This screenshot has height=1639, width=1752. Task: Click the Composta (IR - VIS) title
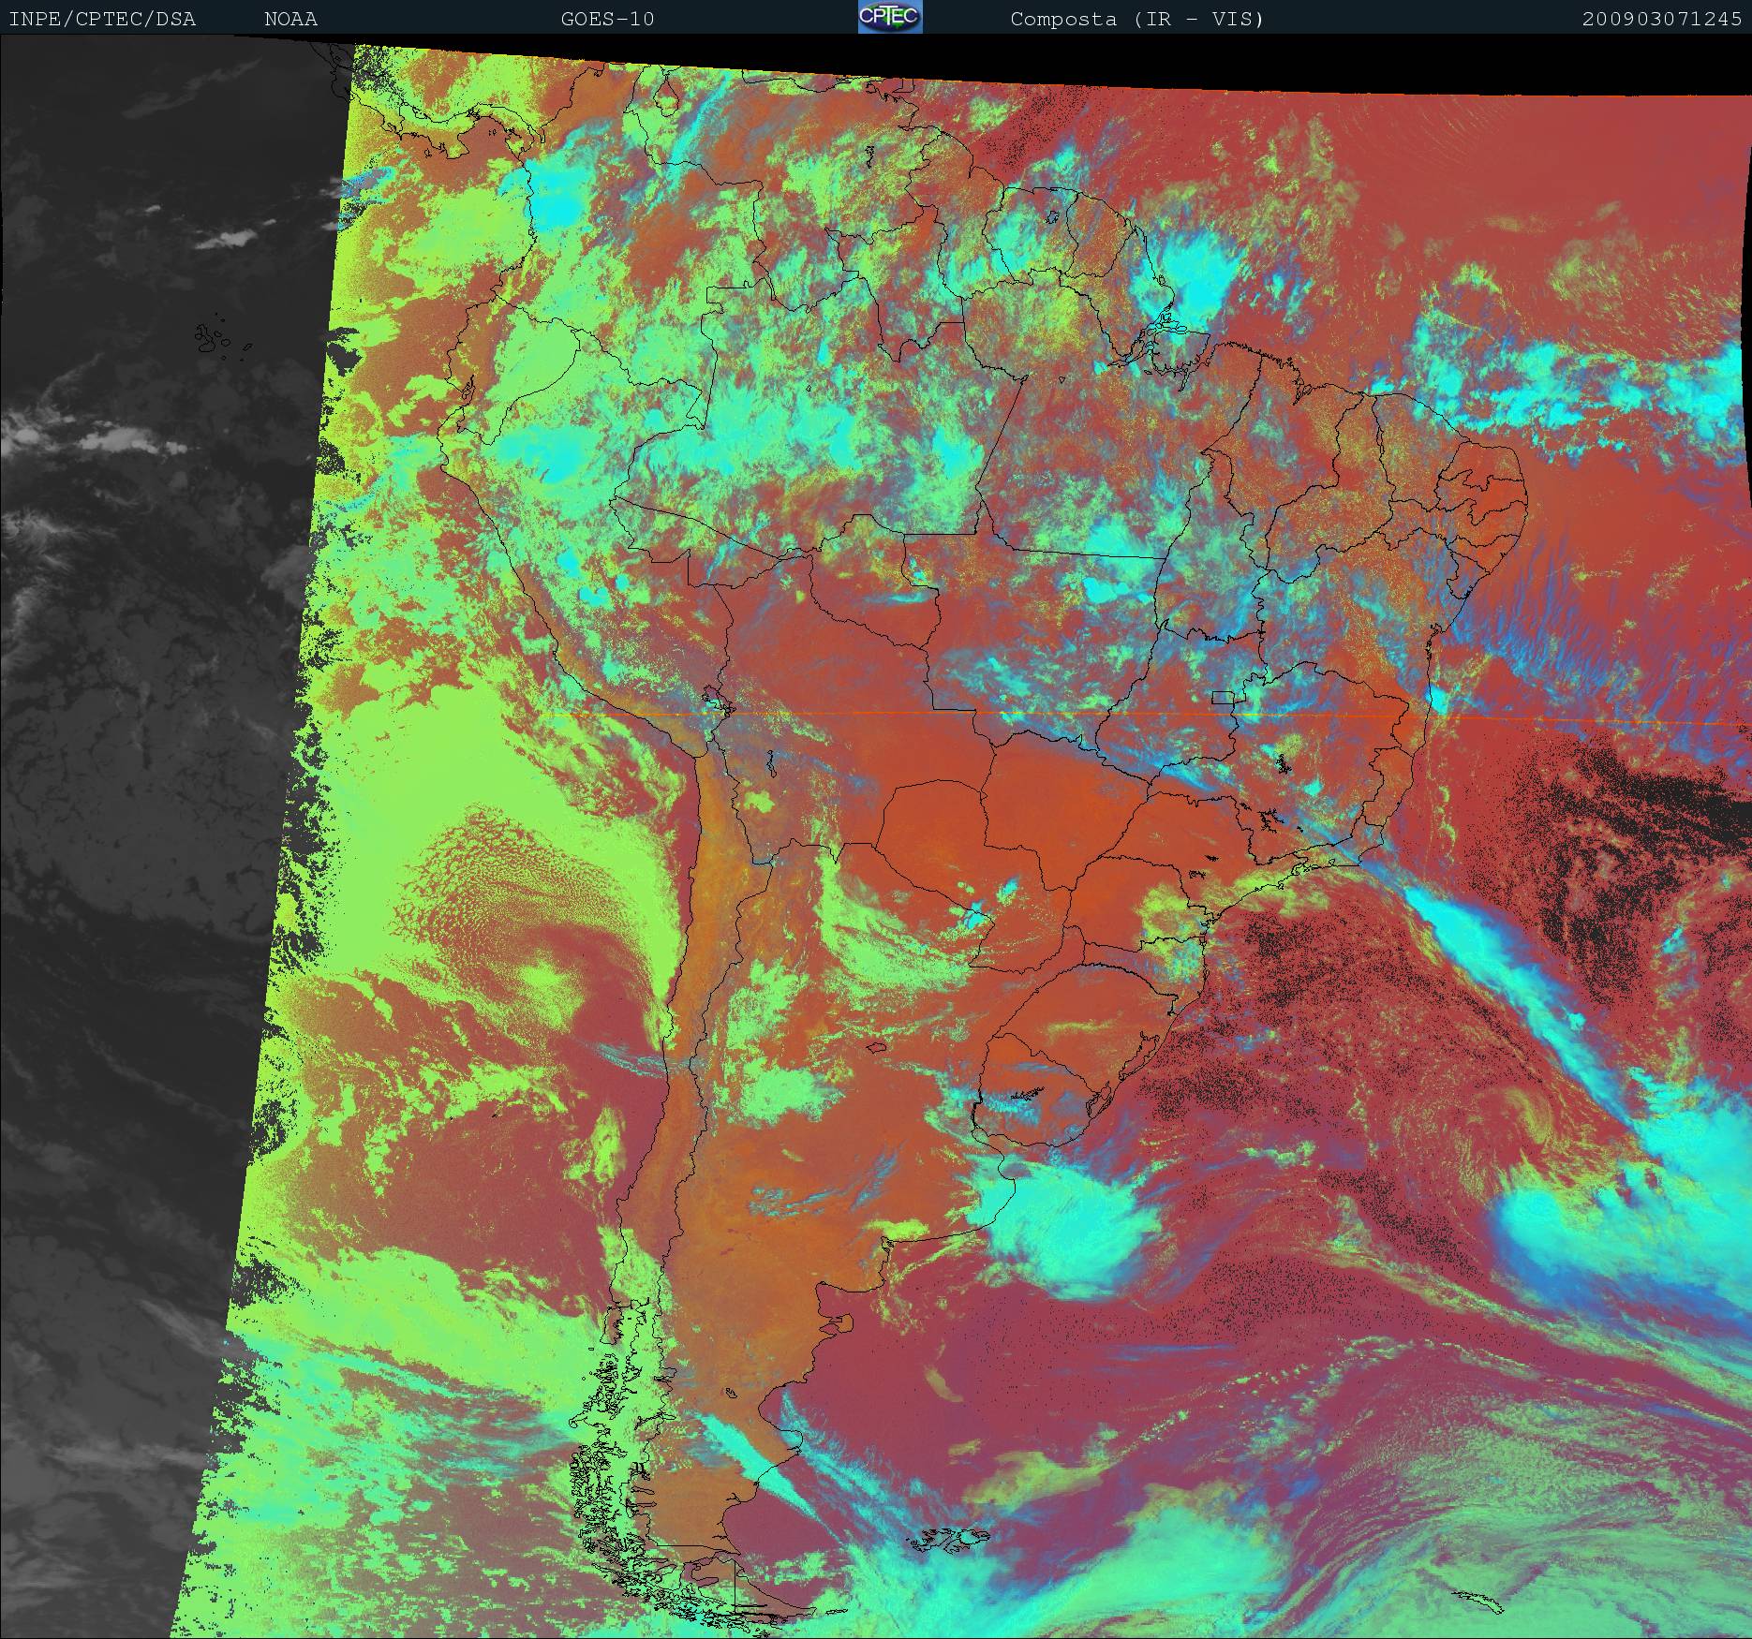click(x=1137, y=19)
